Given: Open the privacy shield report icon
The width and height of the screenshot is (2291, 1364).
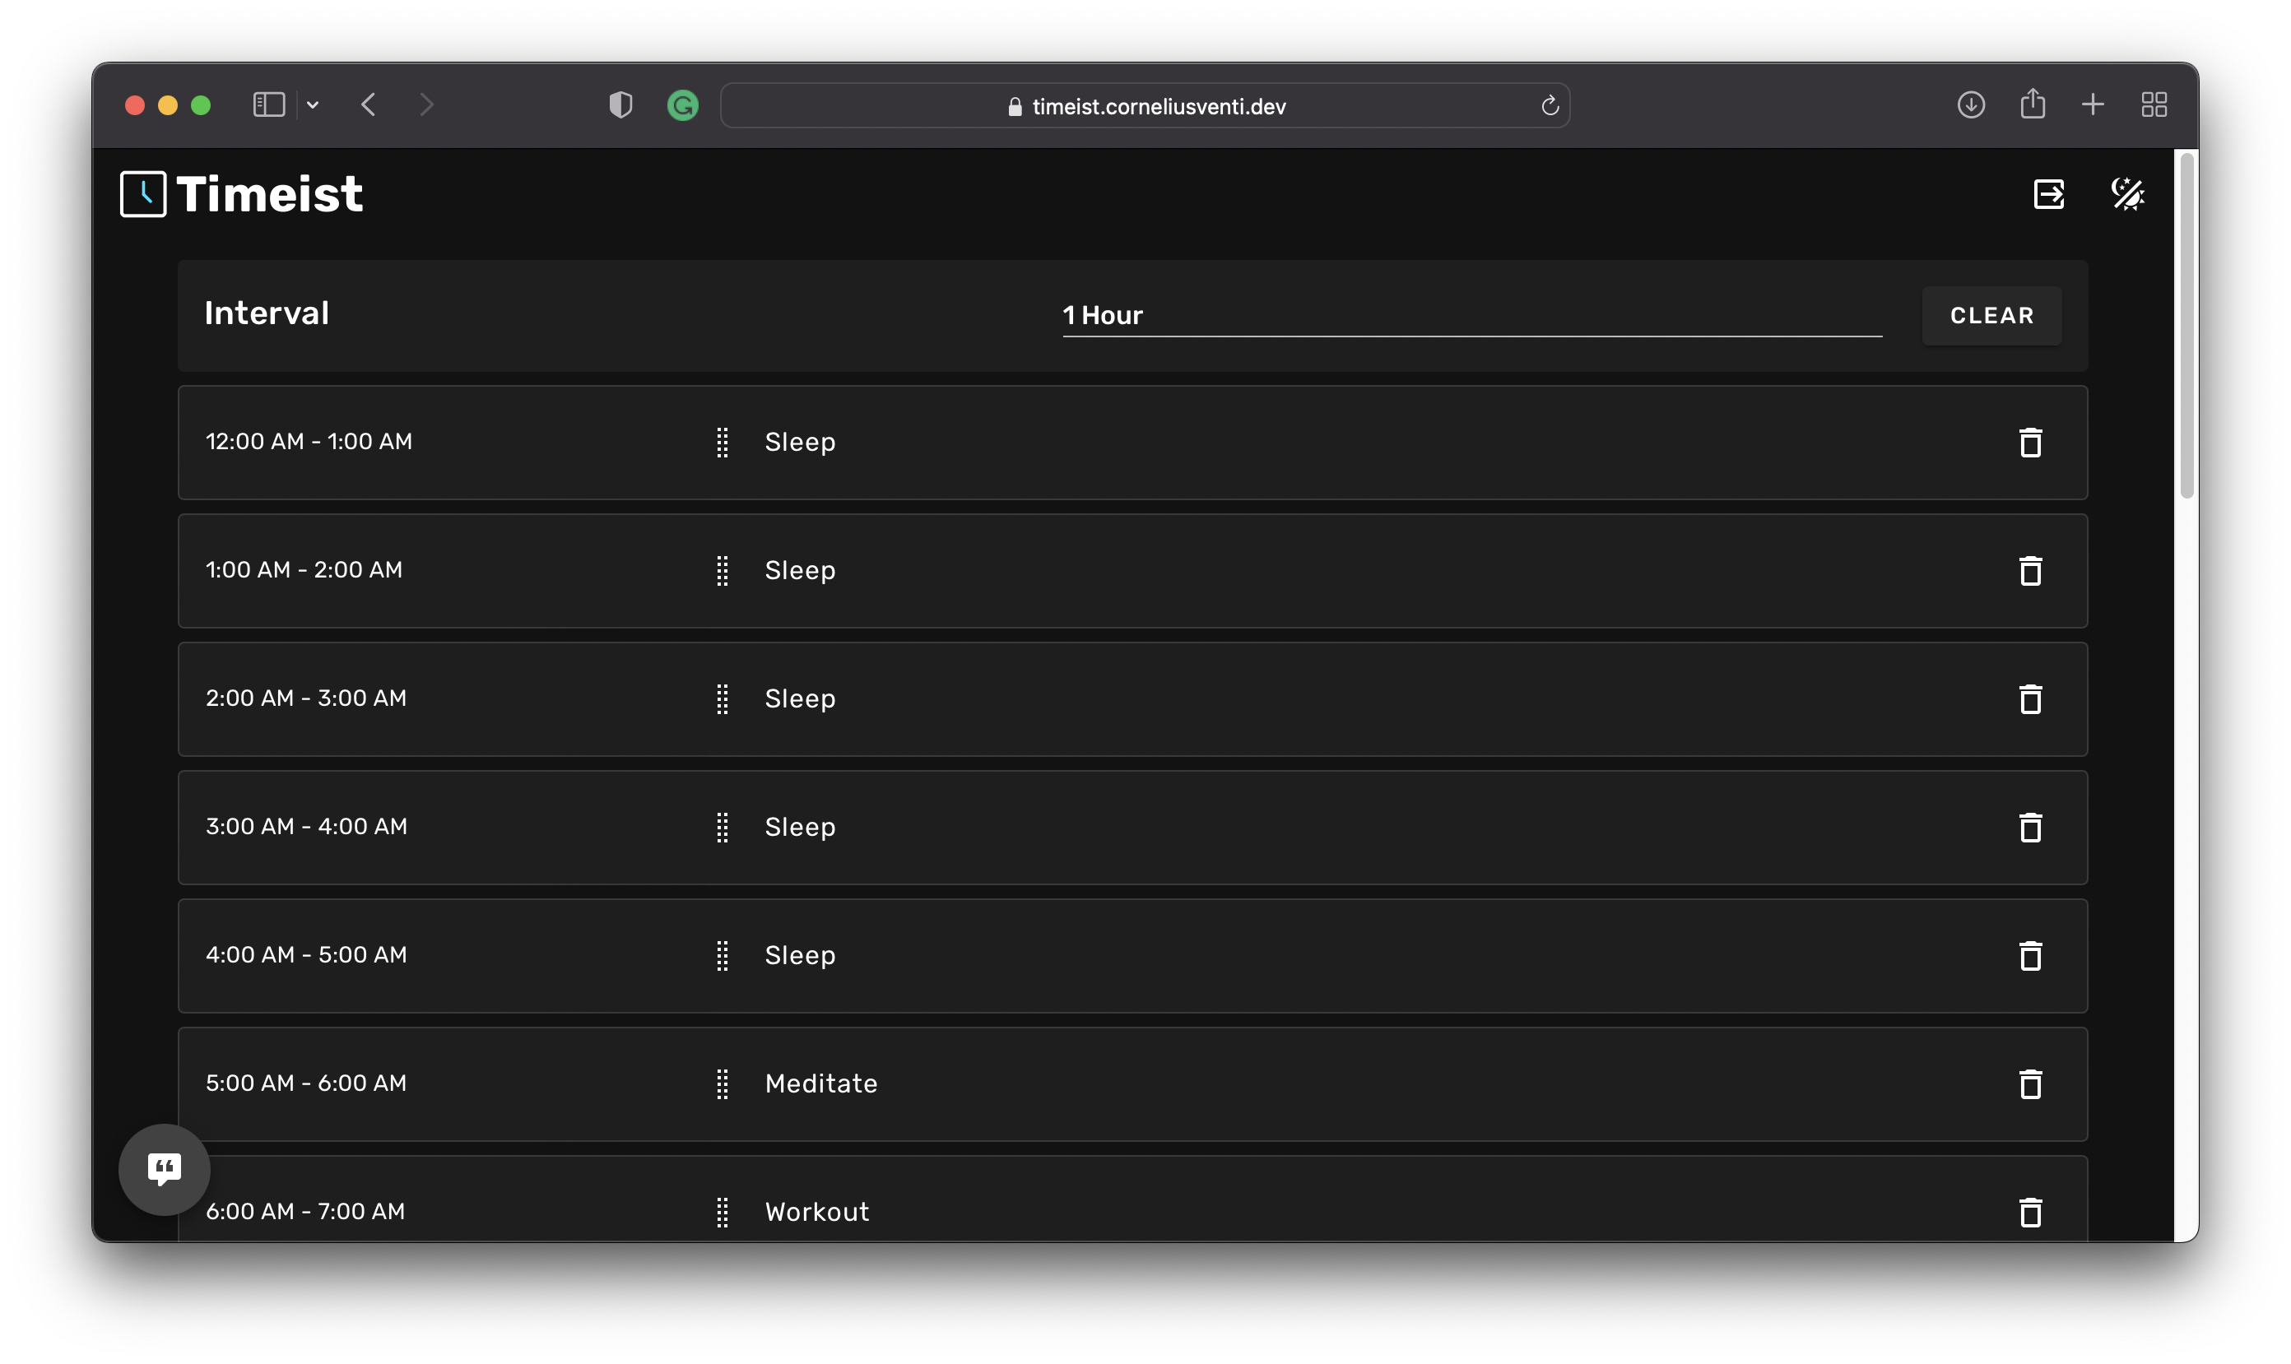Looking at the screenshot, I should (x=620, y=104).
